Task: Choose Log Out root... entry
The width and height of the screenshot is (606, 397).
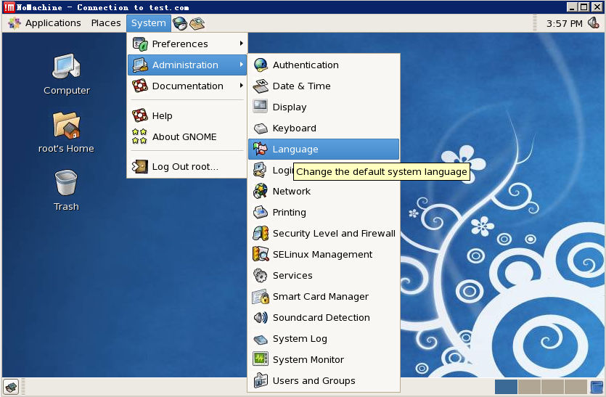Action: (187, 167)
